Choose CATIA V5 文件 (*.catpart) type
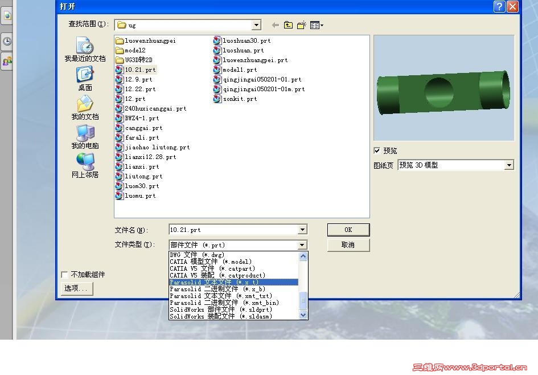 (x=233, y=268)
